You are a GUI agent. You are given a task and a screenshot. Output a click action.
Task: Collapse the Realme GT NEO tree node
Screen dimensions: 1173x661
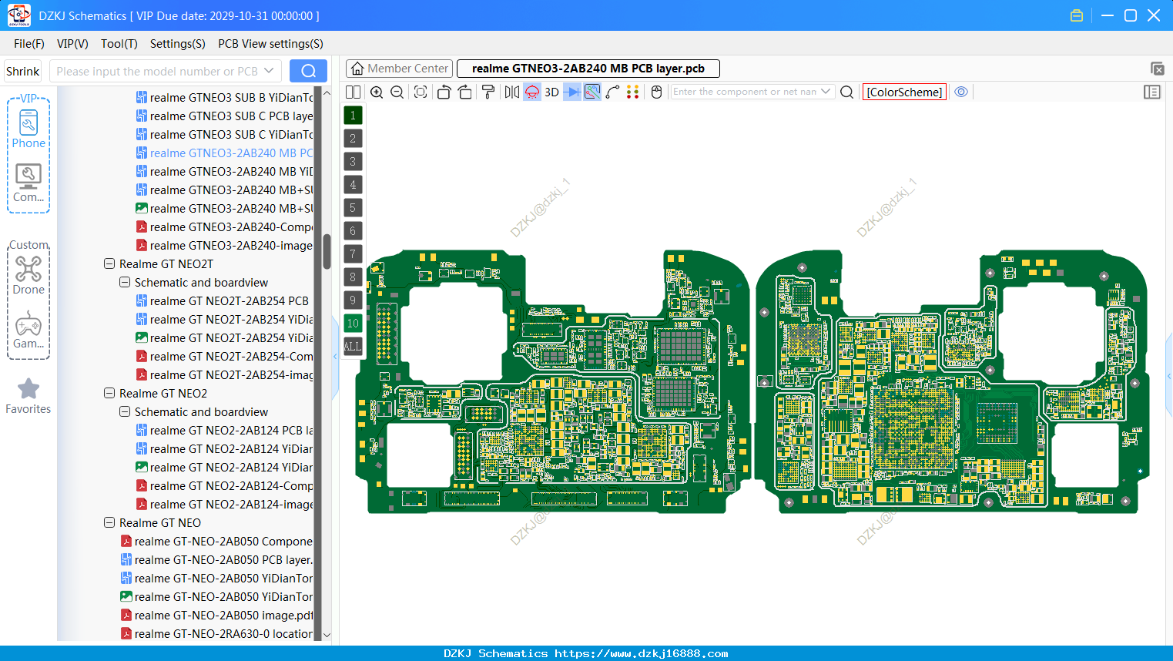(x=109, y=522)
